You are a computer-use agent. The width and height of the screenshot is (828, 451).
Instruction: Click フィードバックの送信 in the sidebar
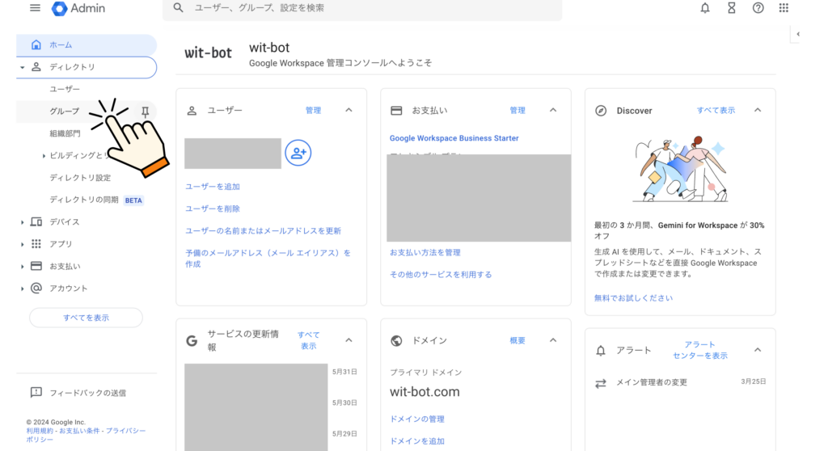pyautogui.click(x=87, y=393)
